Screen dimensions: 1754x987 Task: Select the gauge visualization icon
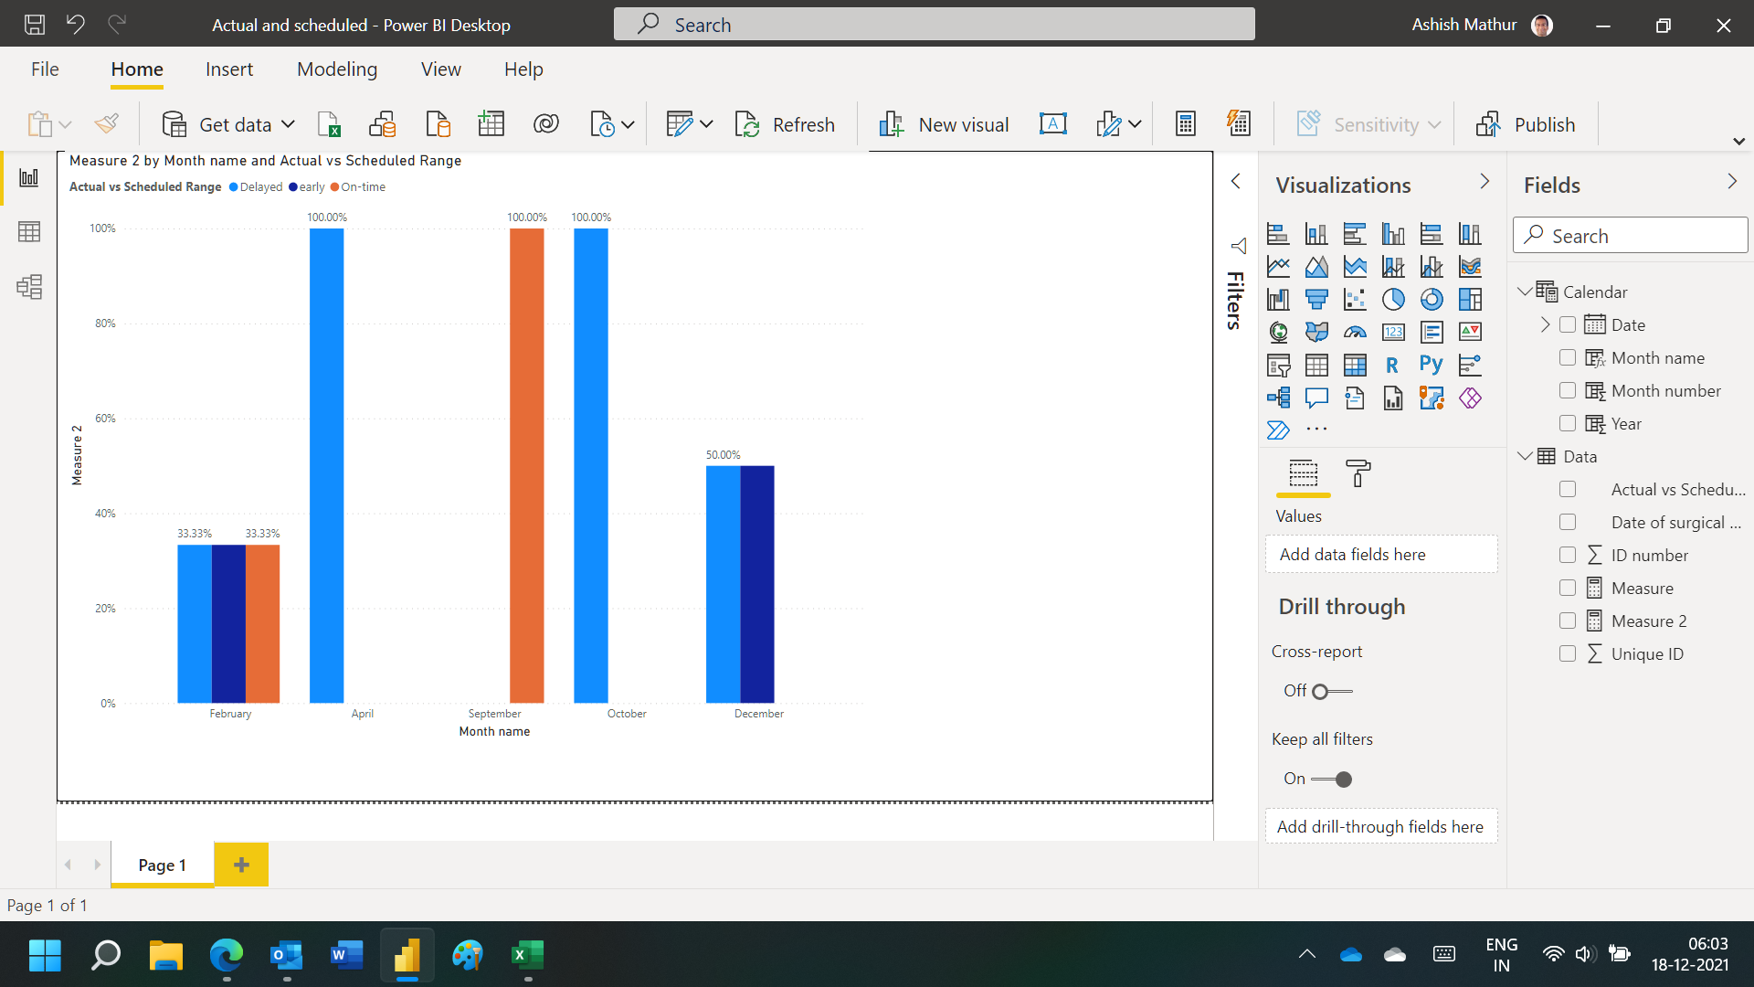click(1355, 333)
